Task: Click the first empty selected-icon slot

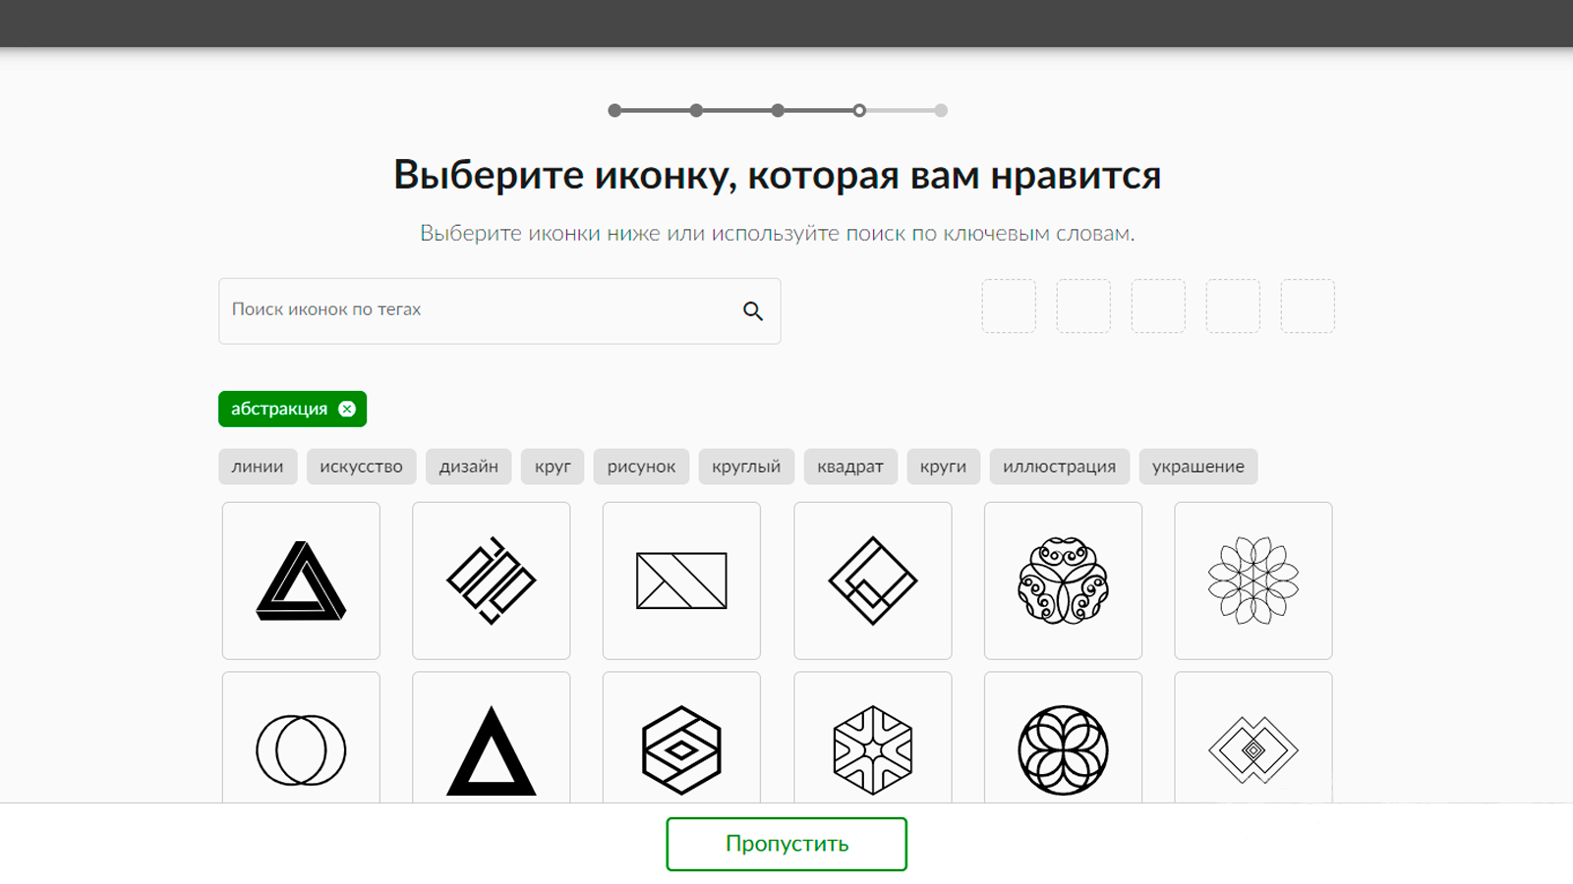Action: (1009, 305)
